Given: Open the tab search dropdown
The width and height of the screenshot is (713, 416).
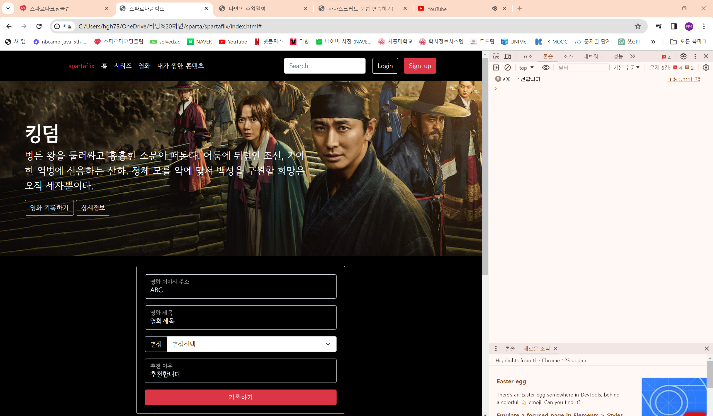Looking at the screenshot, I should pyautogui.click(x=8, y=8).
